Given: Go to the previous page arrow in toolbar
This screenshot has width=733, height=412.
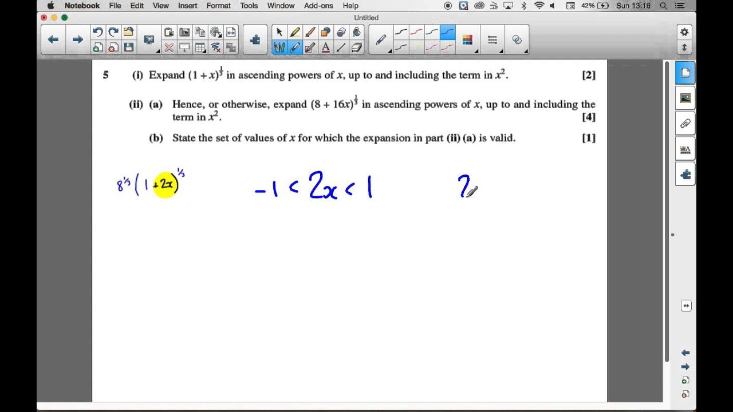Looking at the screenshot, I should click(x=53, y=39).
